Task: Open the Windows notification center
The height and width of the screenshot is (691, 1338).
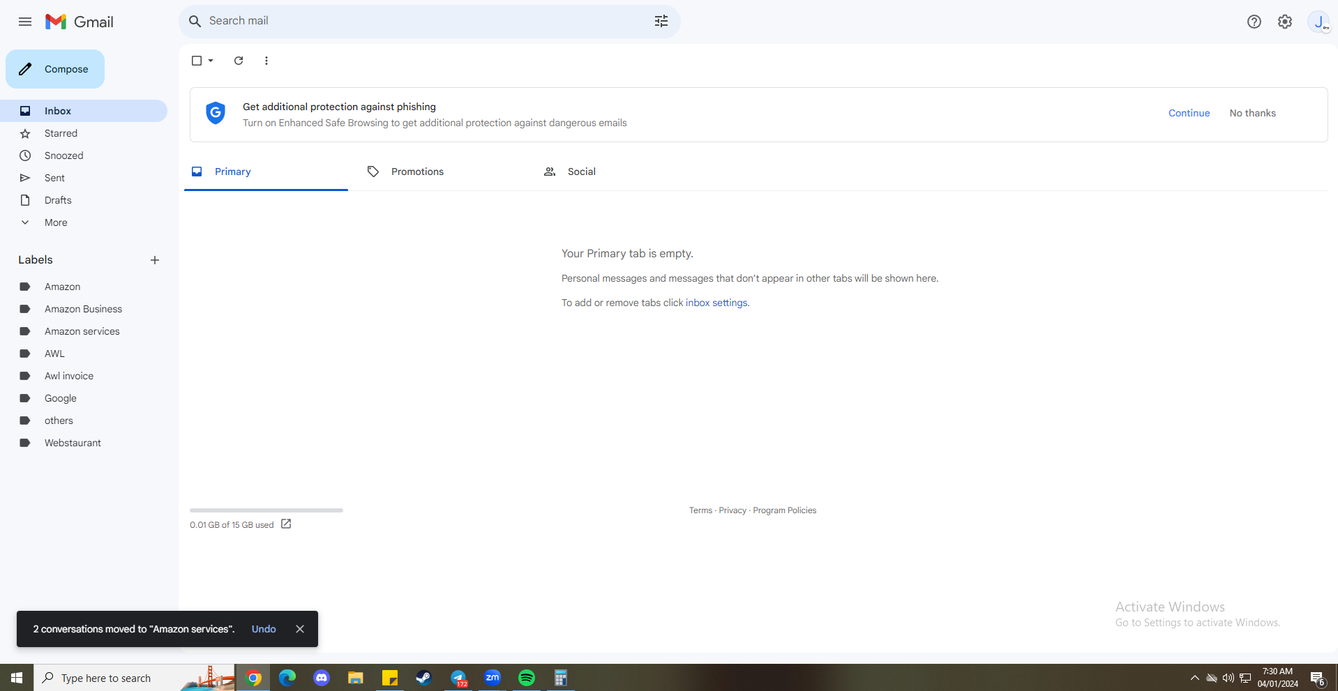Action: tap(1318, 678)
